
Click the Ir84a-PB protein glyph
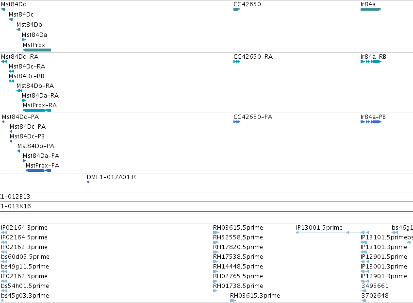point(371,122)
